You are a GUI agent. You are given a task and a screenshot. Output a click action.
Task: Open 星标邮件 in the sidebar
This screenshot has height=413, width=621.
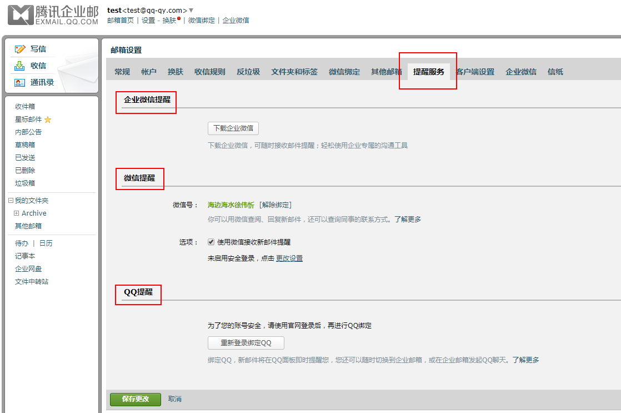pos(28,120)
